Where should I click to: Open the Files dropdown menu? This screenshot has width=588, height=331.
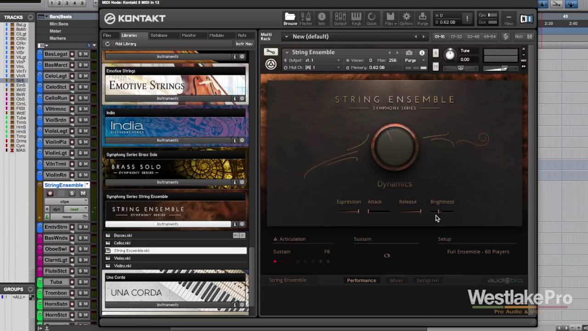(390, 18)
